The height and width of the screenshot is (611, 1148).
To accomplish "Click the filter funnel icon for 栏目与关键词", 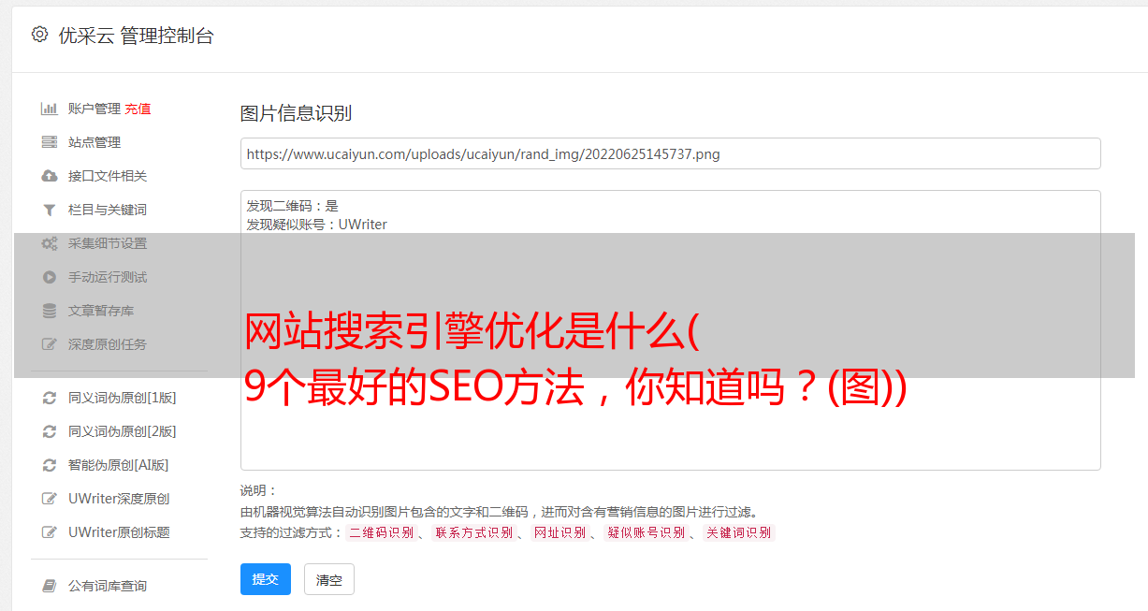I will tap(50, 210).
